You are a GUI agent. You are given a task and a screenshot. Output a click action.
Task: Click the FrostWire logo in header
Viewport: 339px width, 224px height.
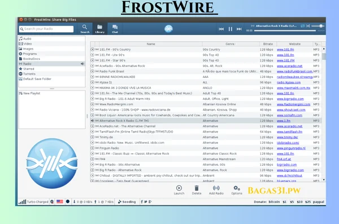click(x=168, y=29)
